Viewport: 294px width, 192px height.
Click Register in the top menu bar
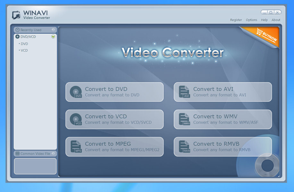(236, 20)
